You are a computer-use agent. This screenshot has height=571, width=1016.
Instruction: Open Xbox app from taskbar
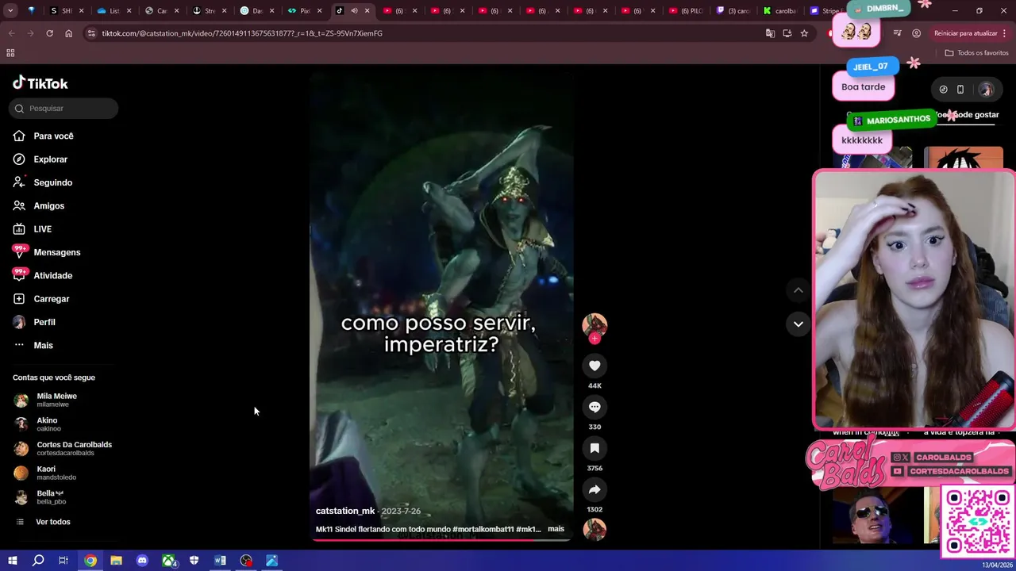pyautogui.click(x=169, y=561)
